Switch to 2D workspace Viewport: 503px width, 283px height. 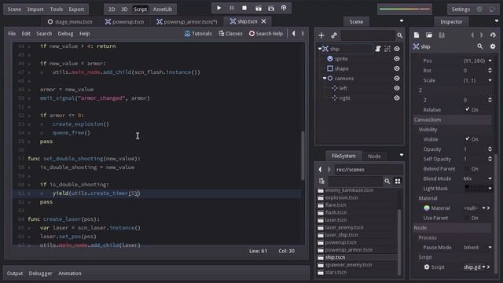tap(112, 9)
